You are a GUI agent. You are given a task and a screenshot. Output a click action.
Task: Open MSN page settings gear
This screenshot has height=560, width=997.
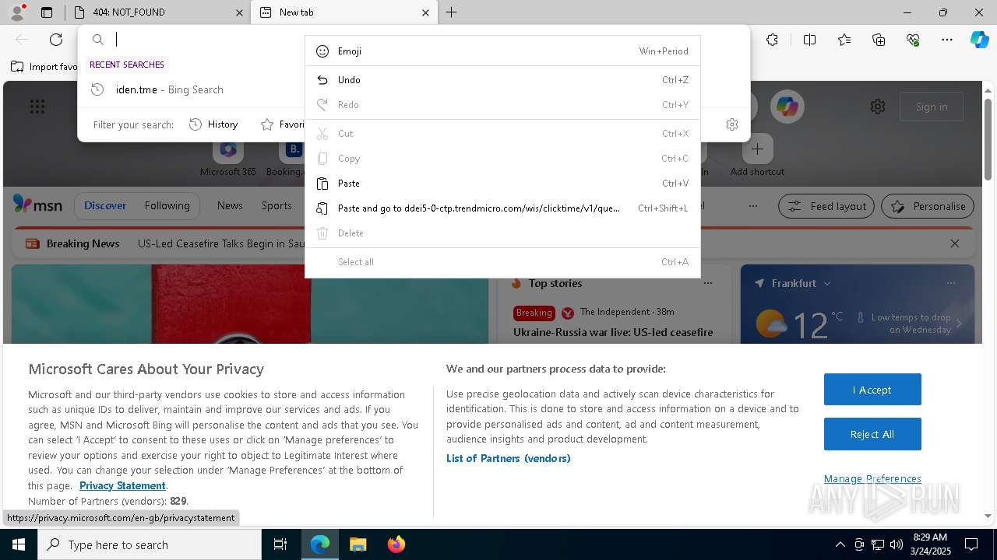click(878, 107)
